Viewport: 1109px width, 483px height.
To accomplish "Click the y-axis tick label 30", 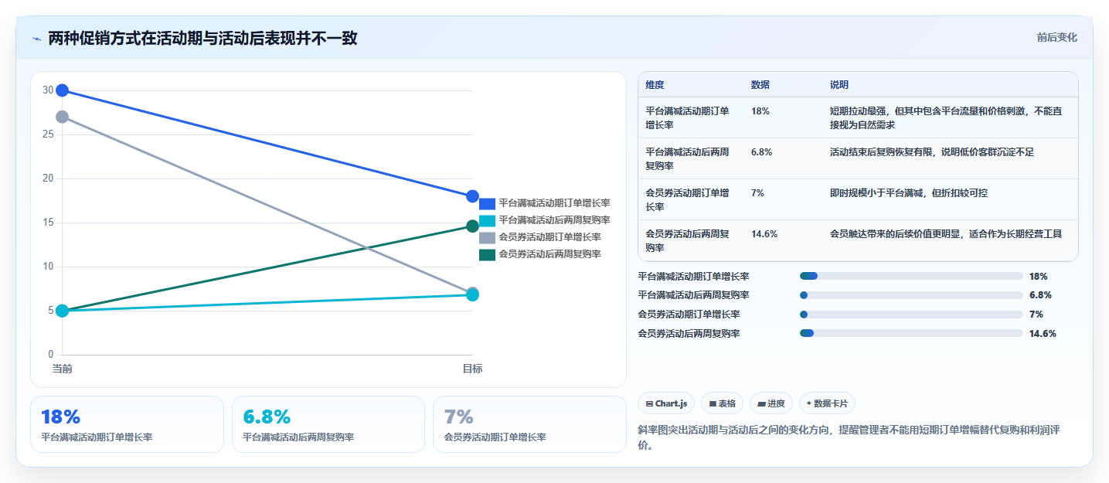I will [48, 90].
